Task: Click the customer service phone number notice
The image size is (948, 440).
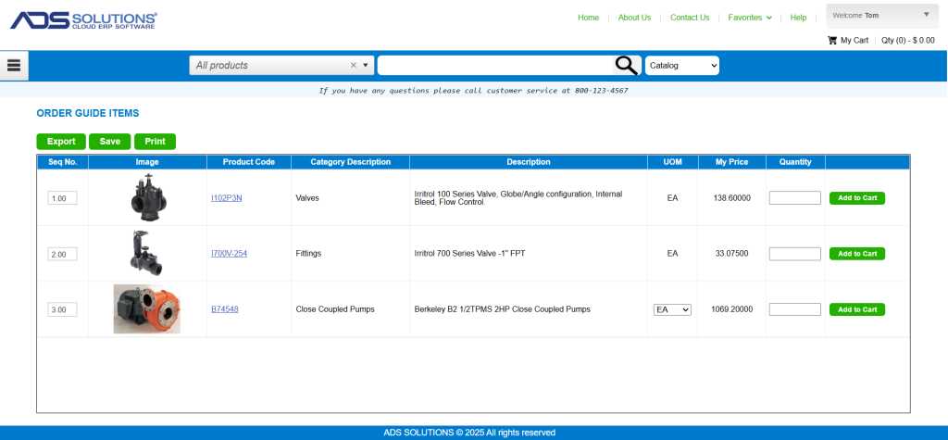Action: (473, 91)
